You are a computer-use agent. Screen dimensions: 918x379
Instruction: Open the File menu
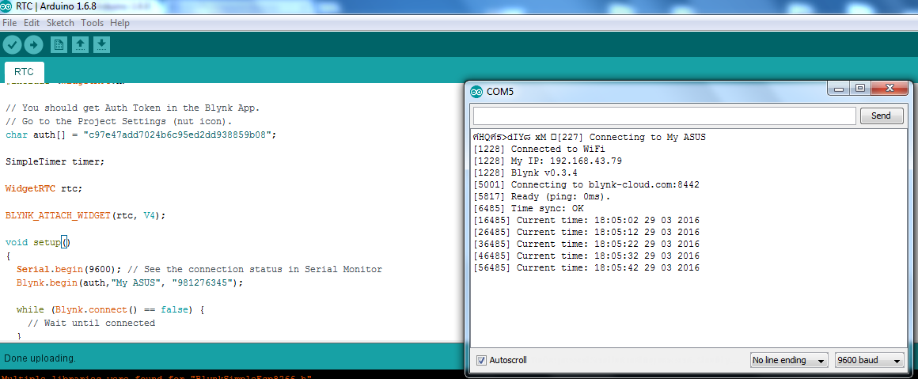[9, 23]
